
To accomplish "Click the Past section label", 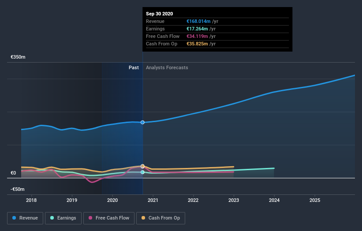I will pyautogui.click(x=134, y=67).
